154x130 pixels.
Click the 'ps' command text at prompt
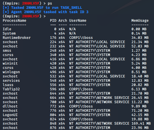[50, 3]
